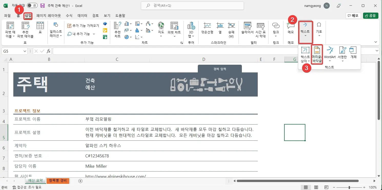
Task: Switch to Page Layout (페이지 레이아웃) tab
Action: 49,16
